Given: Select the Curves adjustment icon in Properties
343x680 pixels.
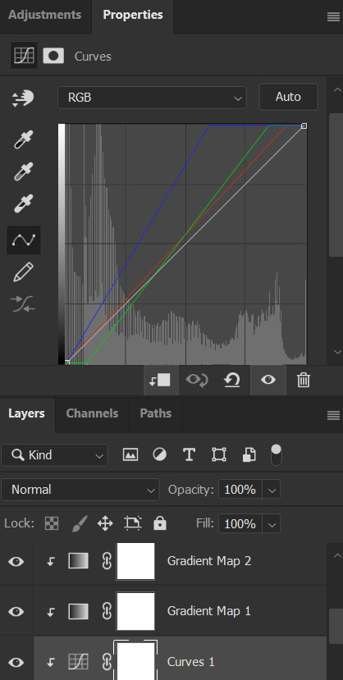Looking at the screenshot, I should [24, 56].
